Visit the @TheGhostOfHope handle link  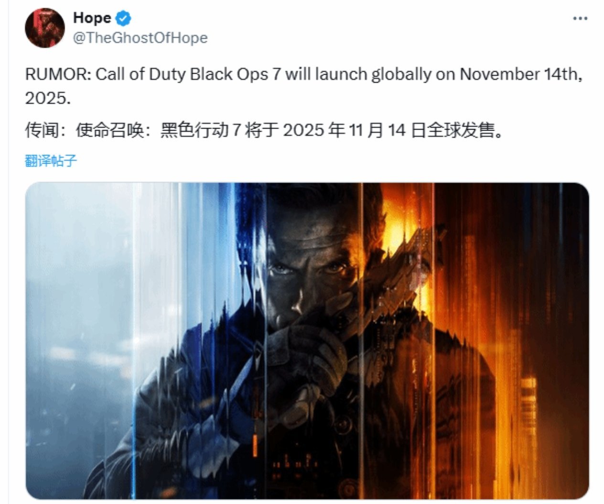140,38
